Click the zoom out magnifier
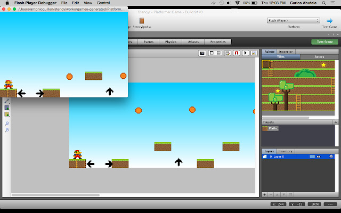This screenshot has width=341, height=213. point(7,130)
